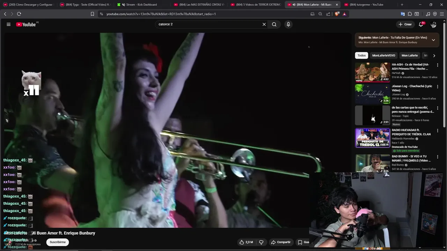
Task: Open the Brave main menu
Action: click(x=442, y=14)
